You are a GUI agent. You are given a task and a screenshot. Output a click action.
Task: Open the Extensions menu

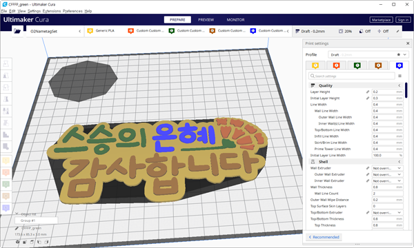pyautogui.click(x=52, y=11)
